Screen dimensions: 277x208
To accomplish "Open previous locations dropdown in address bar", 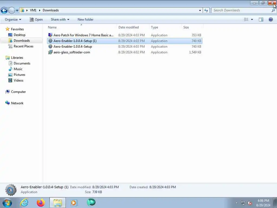I will (200, 11).
